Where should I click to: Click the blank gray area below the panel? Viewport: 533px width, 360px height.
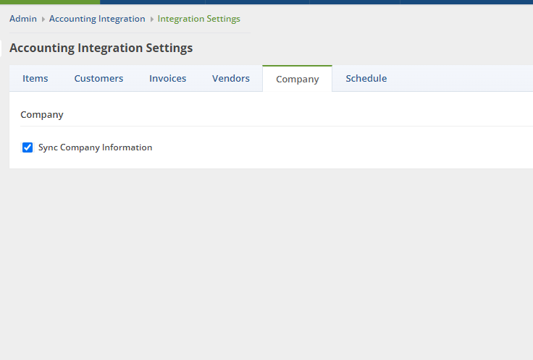click(266, 267)
